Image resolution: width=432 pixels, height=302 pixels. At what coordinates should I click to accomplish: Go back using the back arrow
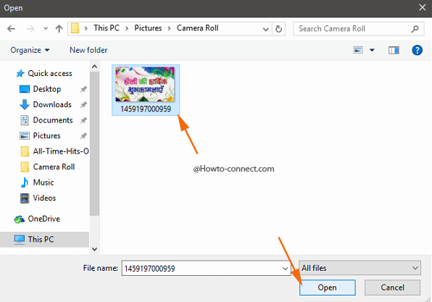click(x=12, y=29)
